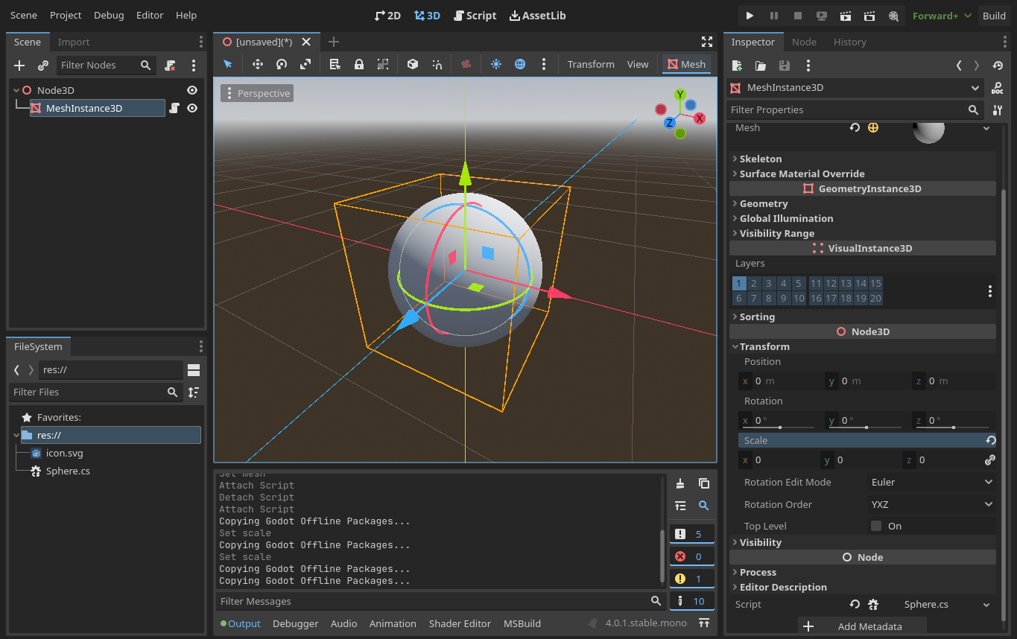Open the Project menu
This screenshot has height=639, width=1017.
66,15
